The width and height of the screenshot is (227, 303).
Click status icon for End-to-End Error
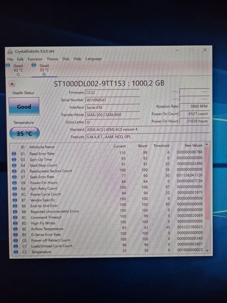(15, 206)
